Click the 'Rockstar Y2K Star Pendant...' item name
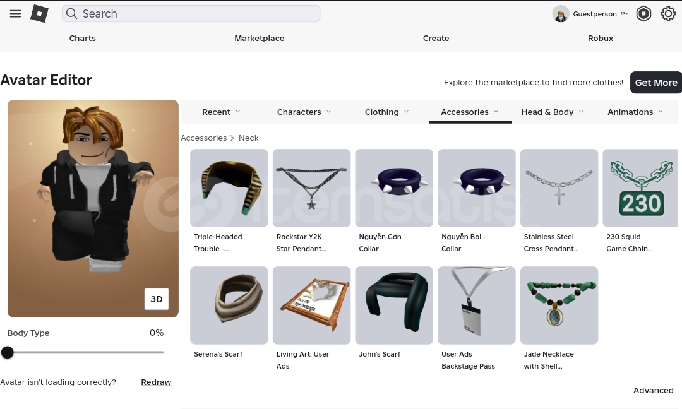The height and width of the screenshot is (409, 682). (301, 242)
